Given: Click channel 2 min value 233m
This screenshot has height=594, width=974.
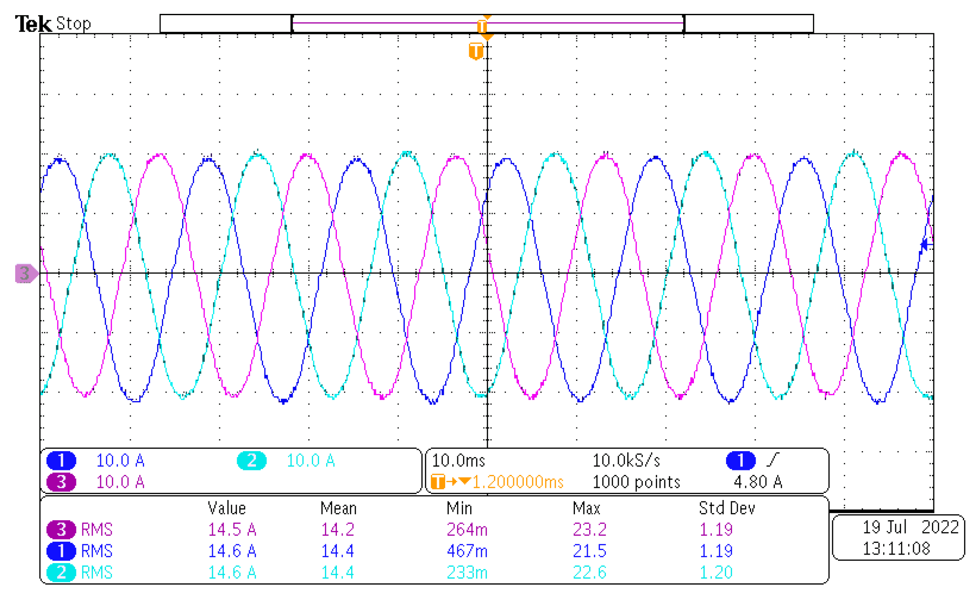Looking at the screenshot, I should point(467,573).
